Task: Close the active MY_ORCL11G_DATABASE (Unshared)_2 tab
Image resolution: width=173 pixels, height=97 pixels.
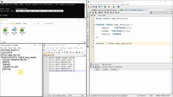Action: 146,10
